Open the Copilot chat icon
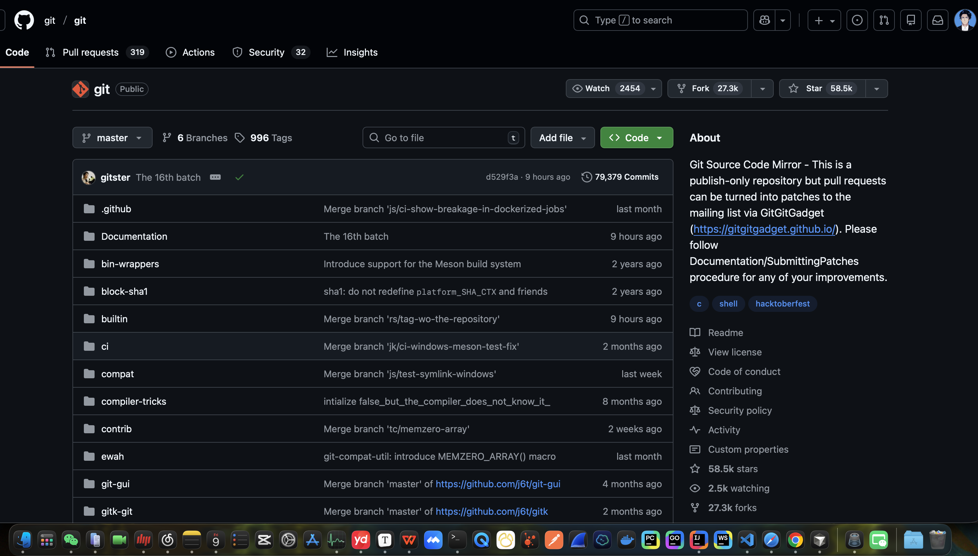 click(765, 20)
